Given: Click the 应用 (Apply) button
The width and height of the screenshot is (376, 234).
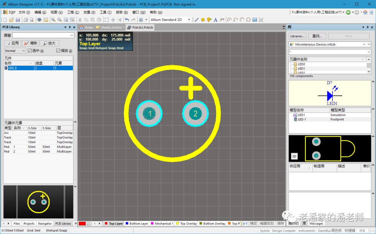Looking at the screenshot, I should pos(12,43).
